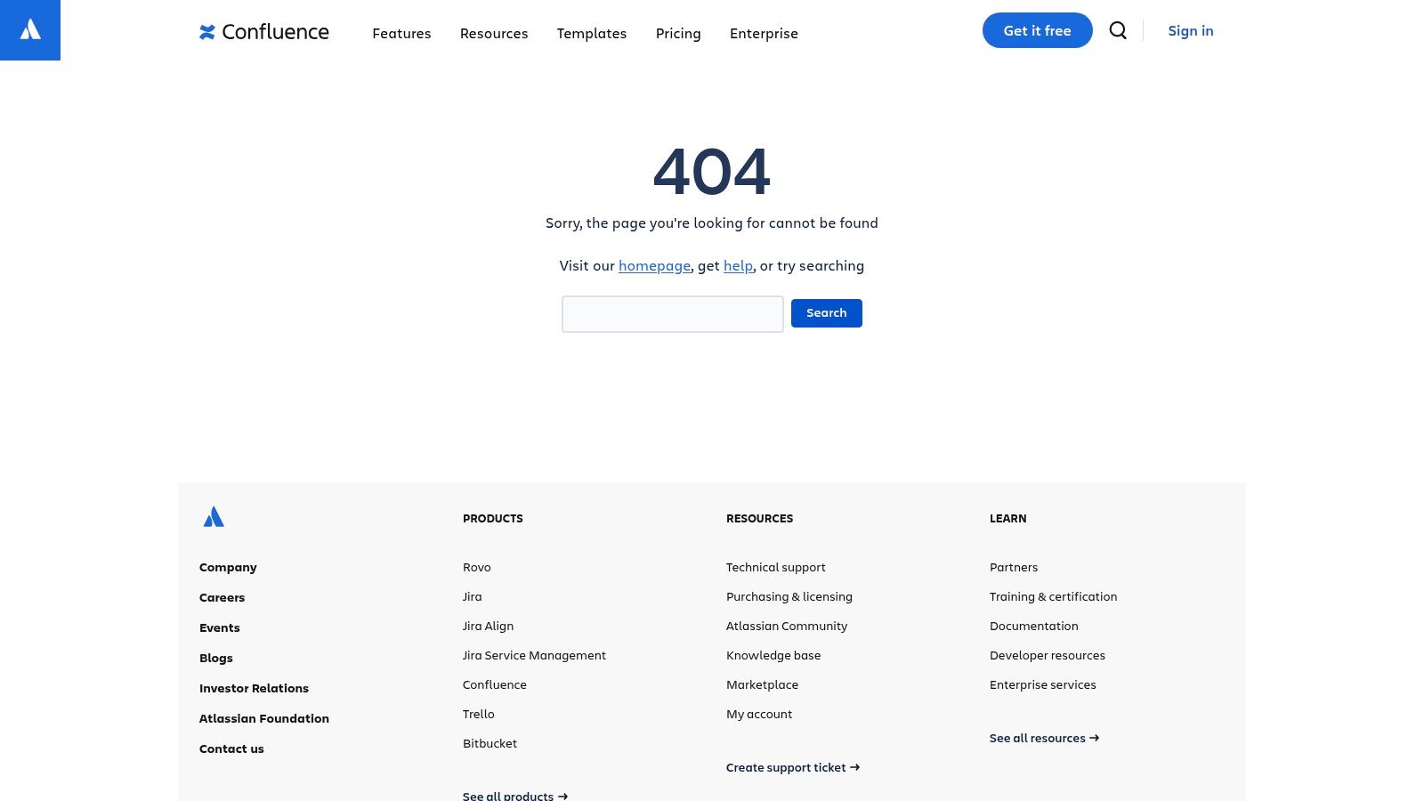Open the Careers footer link

(222, 597)
